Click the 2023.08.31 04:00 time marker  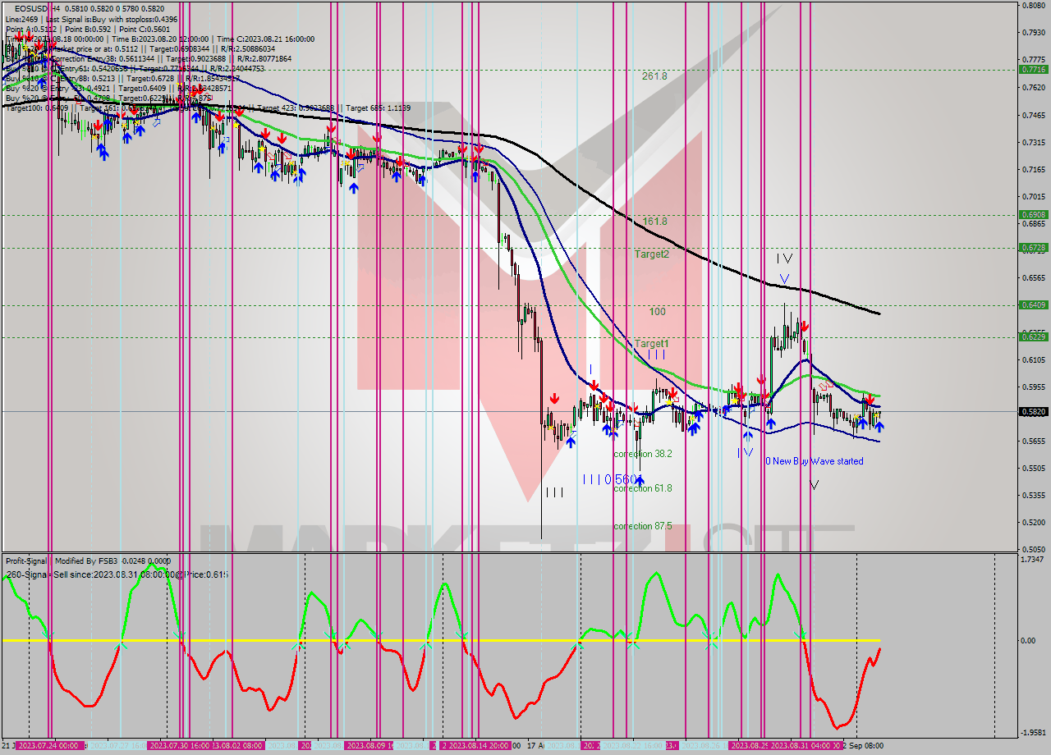803,746
